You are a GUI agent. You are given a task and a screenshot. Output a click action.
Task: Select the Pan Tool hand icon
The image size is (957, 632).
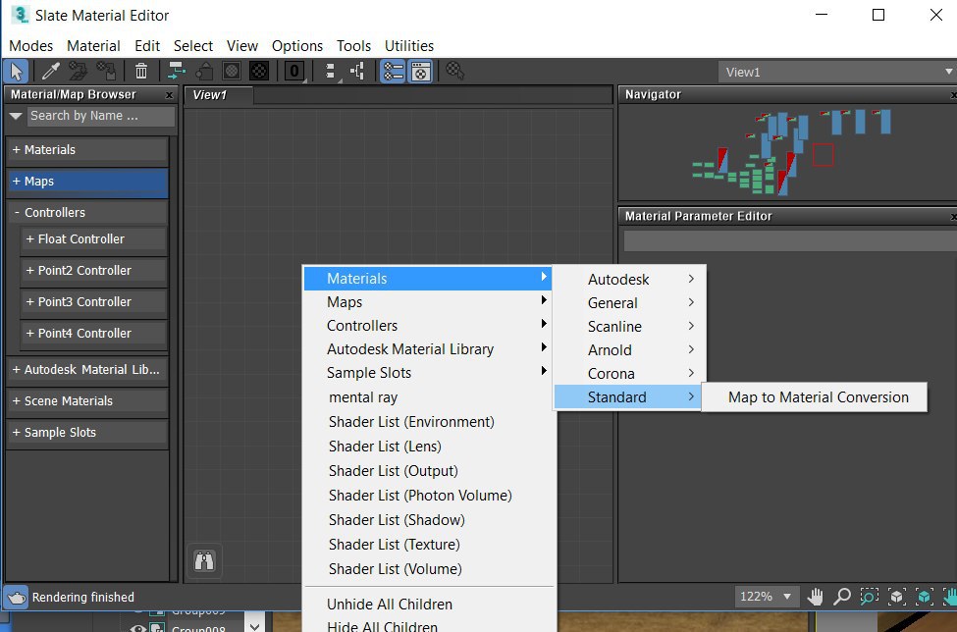(x=815, y=597)
